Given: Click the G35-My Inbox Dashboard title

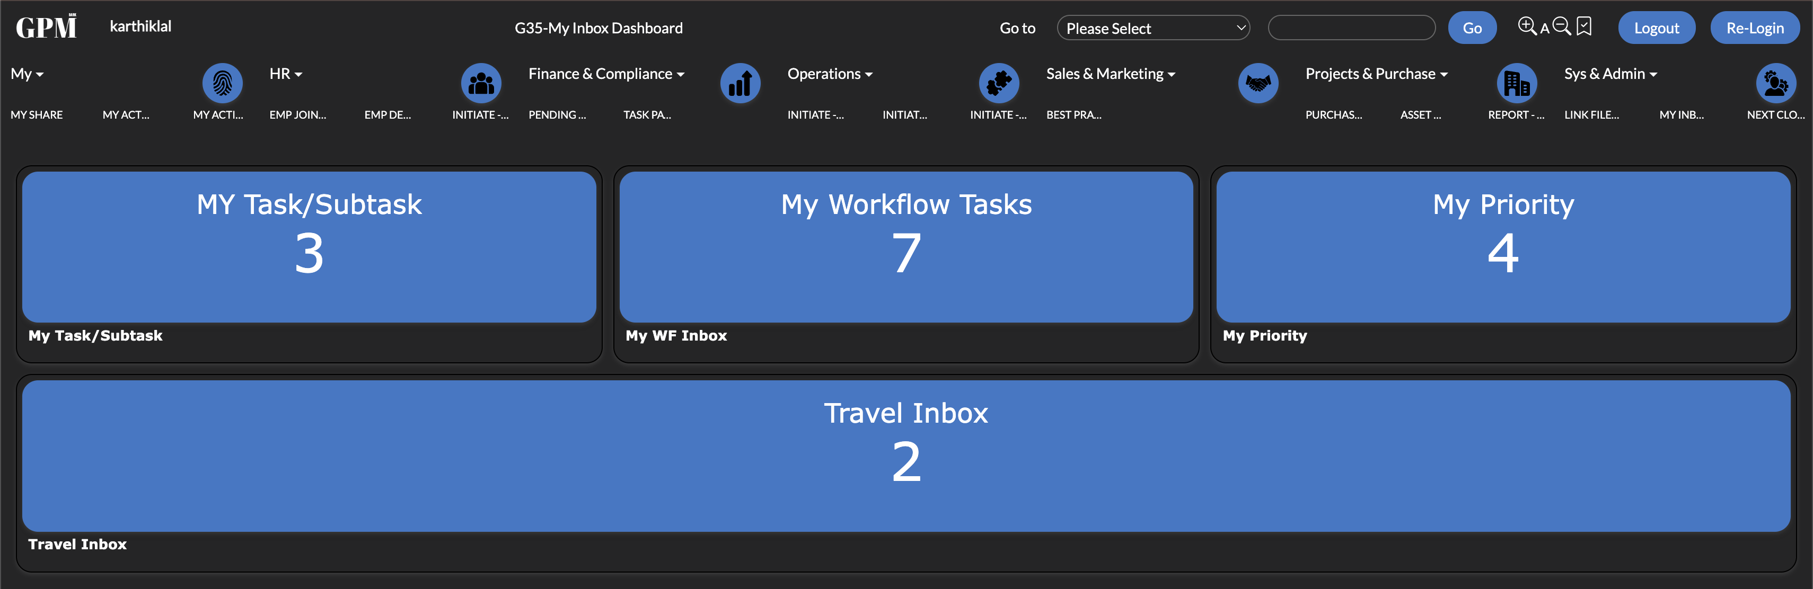Looking at the screenshot, I should (x=599, y=28).
